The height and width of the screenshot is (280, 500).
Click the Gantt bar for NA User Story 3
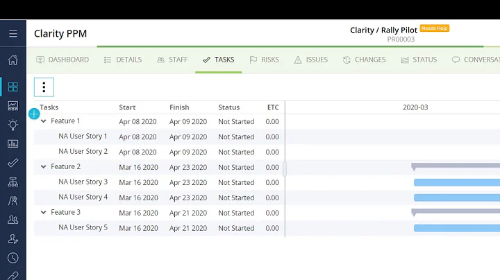pos(457,182)
